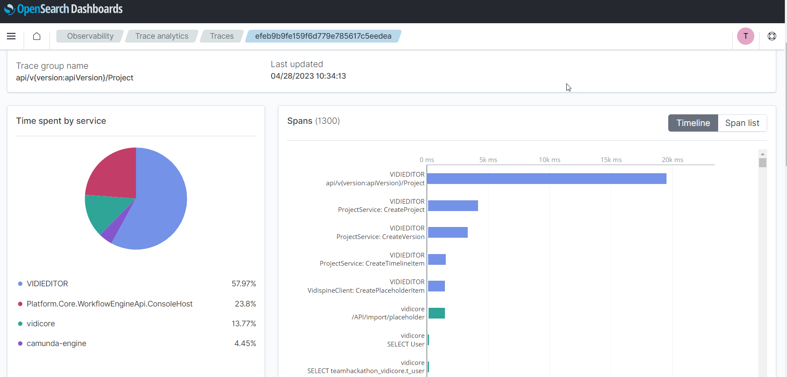
Task: Select the api/v{version:apiVersion}/Project span bar
Action: [546, 178]
